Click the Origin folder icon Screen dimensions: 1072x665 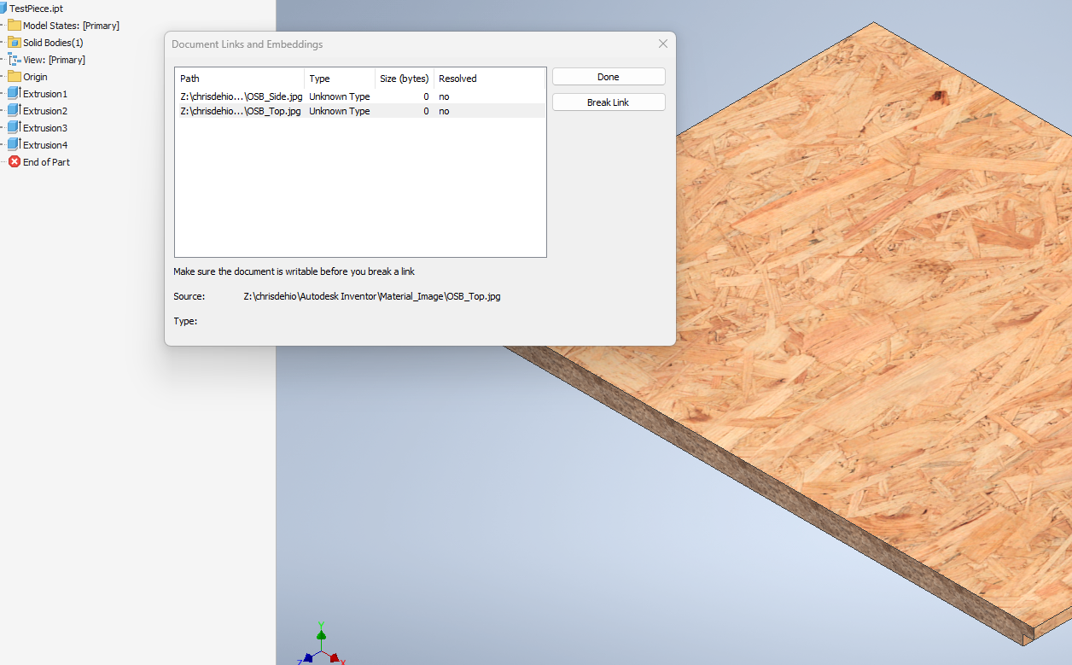(x=15, y=77)
